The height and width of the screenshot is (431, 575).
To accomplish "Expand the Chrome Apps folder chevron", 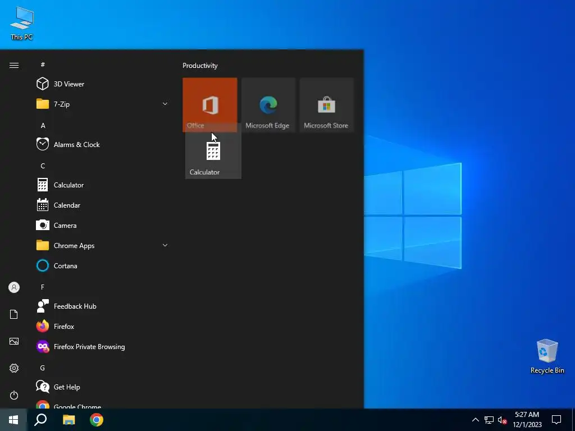I will click(x=165, y=246).
